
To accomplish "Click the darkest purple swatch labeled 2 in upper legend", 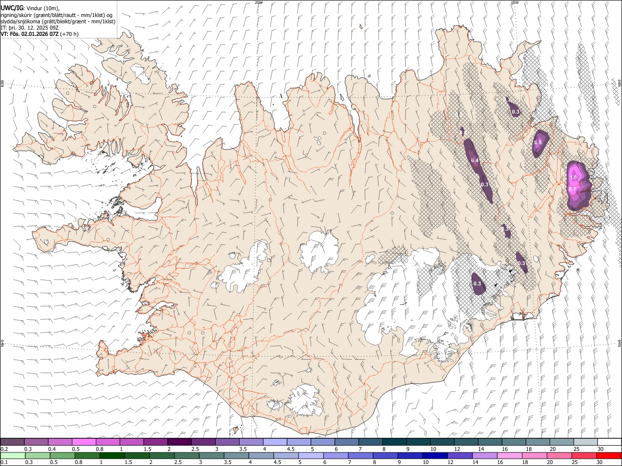I will (179, 442).
